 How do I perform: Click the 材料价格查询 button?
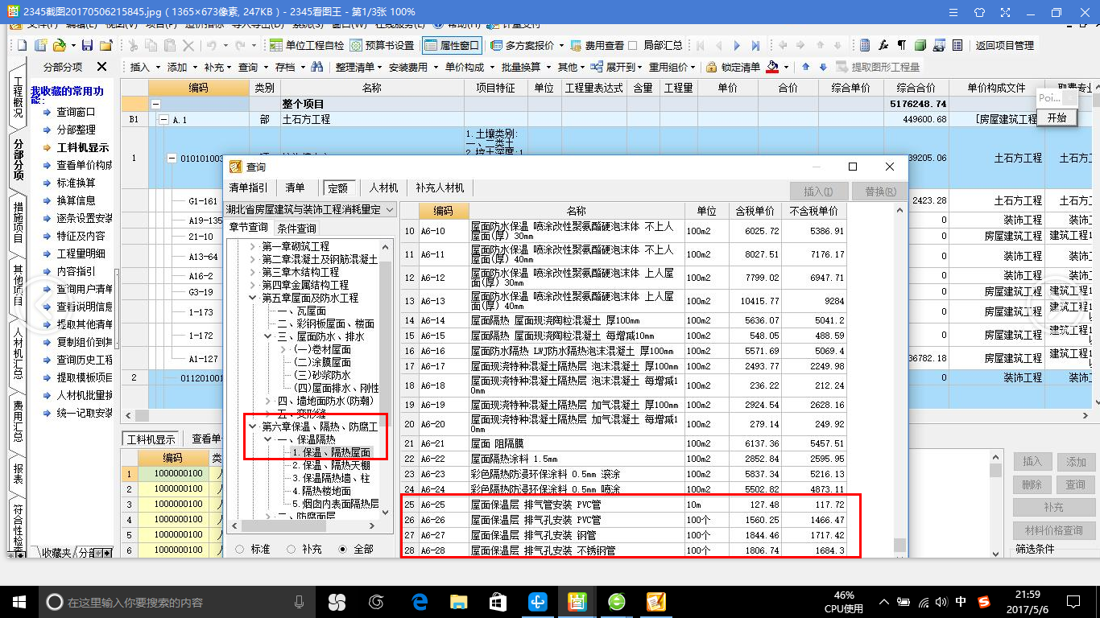[1053, 530]
